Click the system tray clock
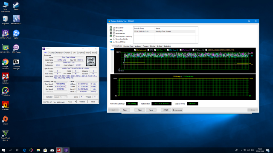 tap(260, 150)
